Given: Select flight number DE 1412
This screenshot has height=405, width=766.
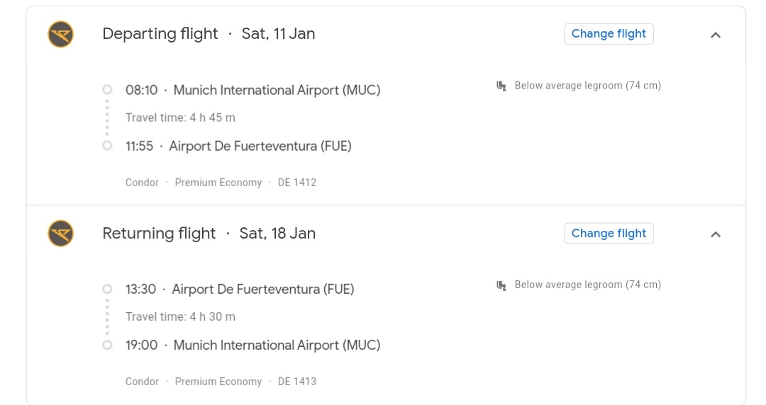Looking at the screenshot, I should [x=297, y=182].
